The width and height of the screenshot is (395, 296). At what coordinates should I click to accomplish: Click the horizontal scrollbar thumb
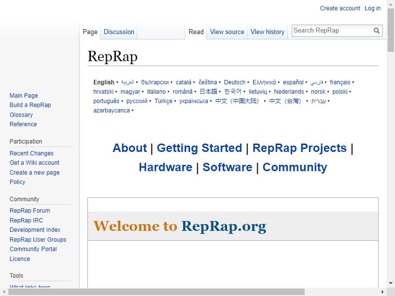[157, 292]
